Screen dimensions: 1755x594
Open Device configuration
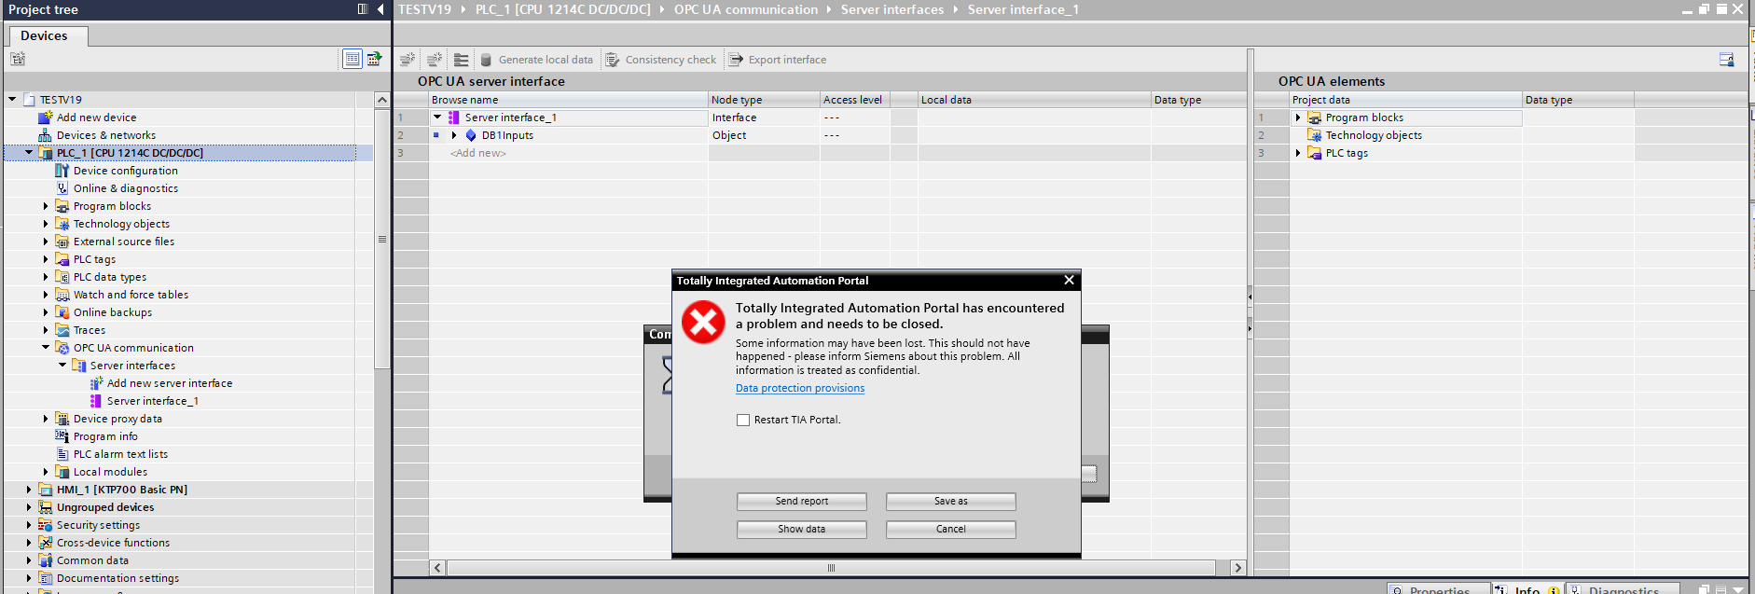125,171
